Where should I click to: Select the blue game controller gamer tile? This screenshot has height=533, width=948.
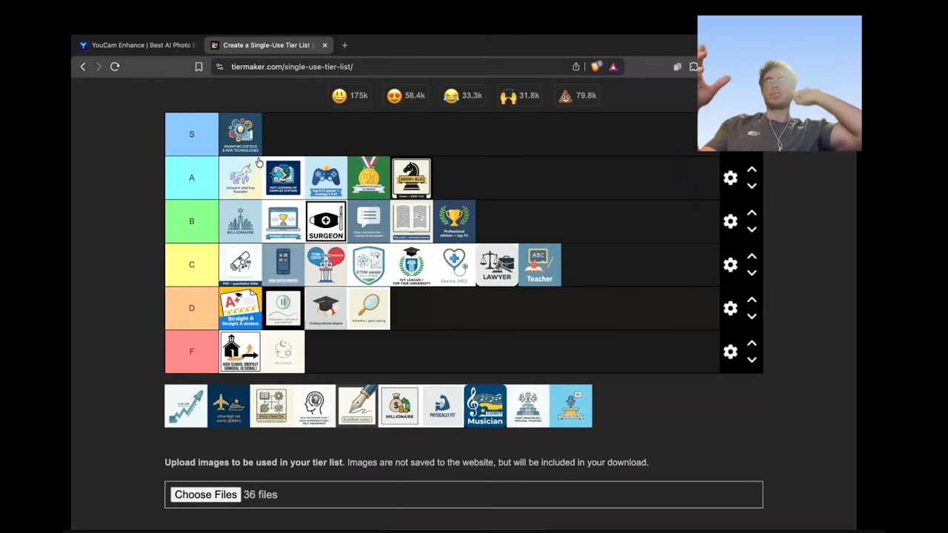[x=326, y=178]
